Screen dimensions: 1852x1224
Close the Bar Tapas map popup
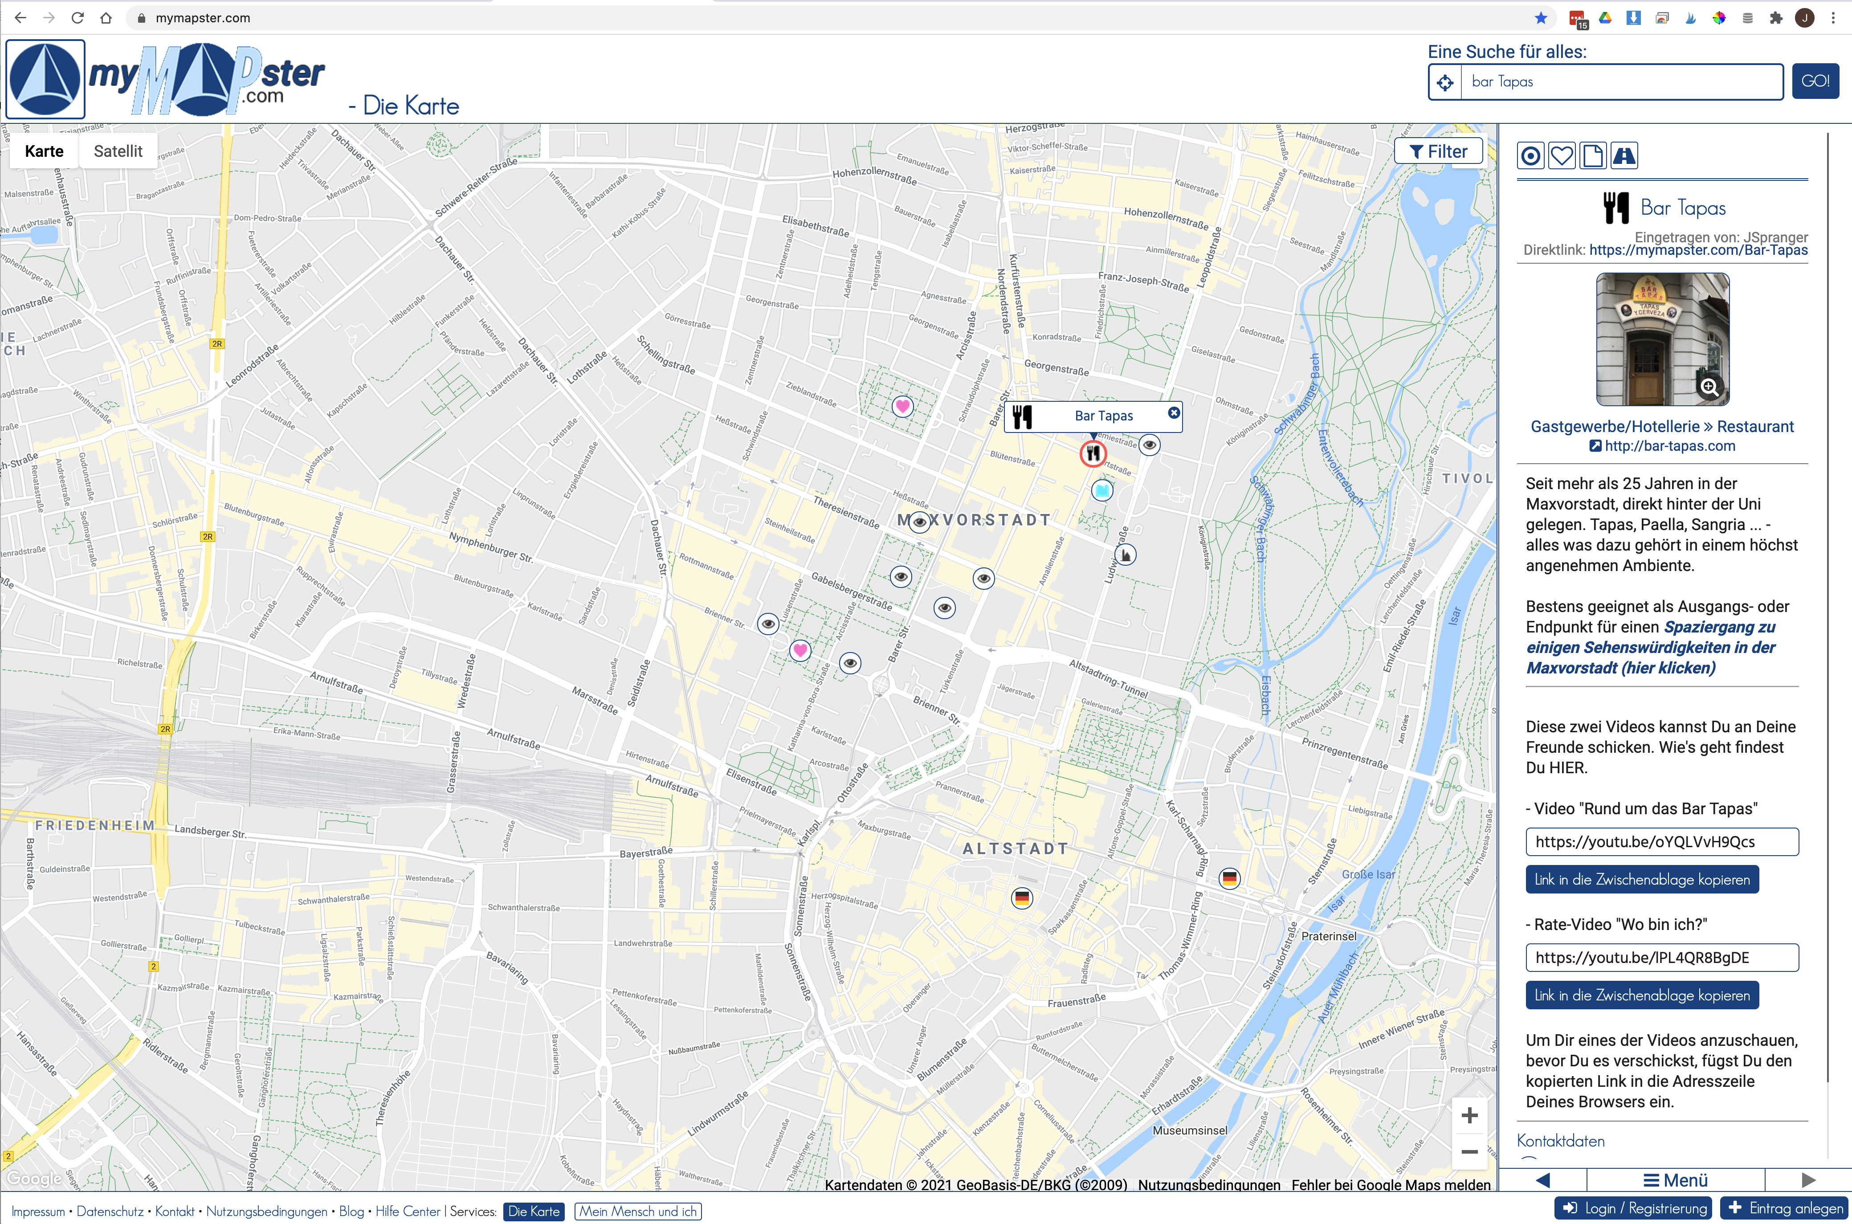pyautogui.click(x=1174, y=412)
